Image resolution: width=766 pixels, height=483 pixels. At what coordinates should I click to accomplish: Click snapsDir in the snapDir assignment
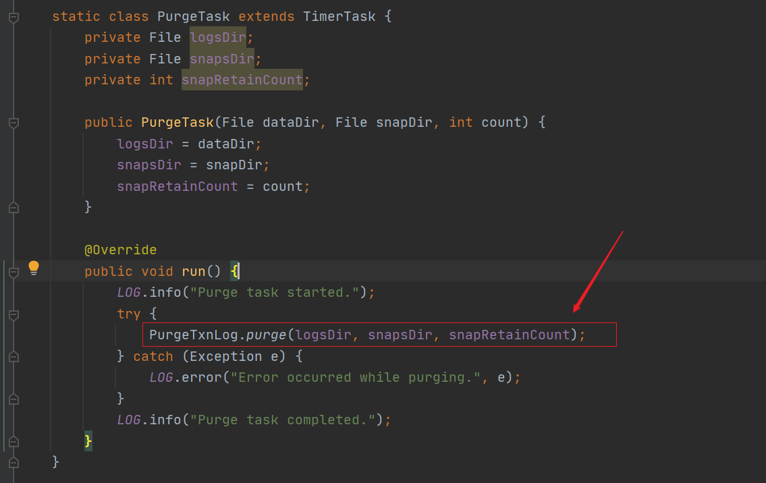point(149,165)
